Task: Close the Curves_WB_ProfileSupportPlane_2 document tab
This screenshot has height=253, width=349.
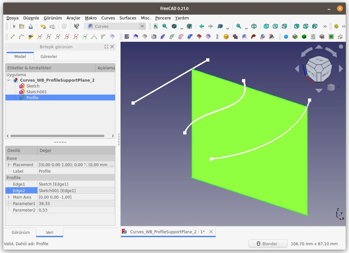Action: click(x=211, y=232)
